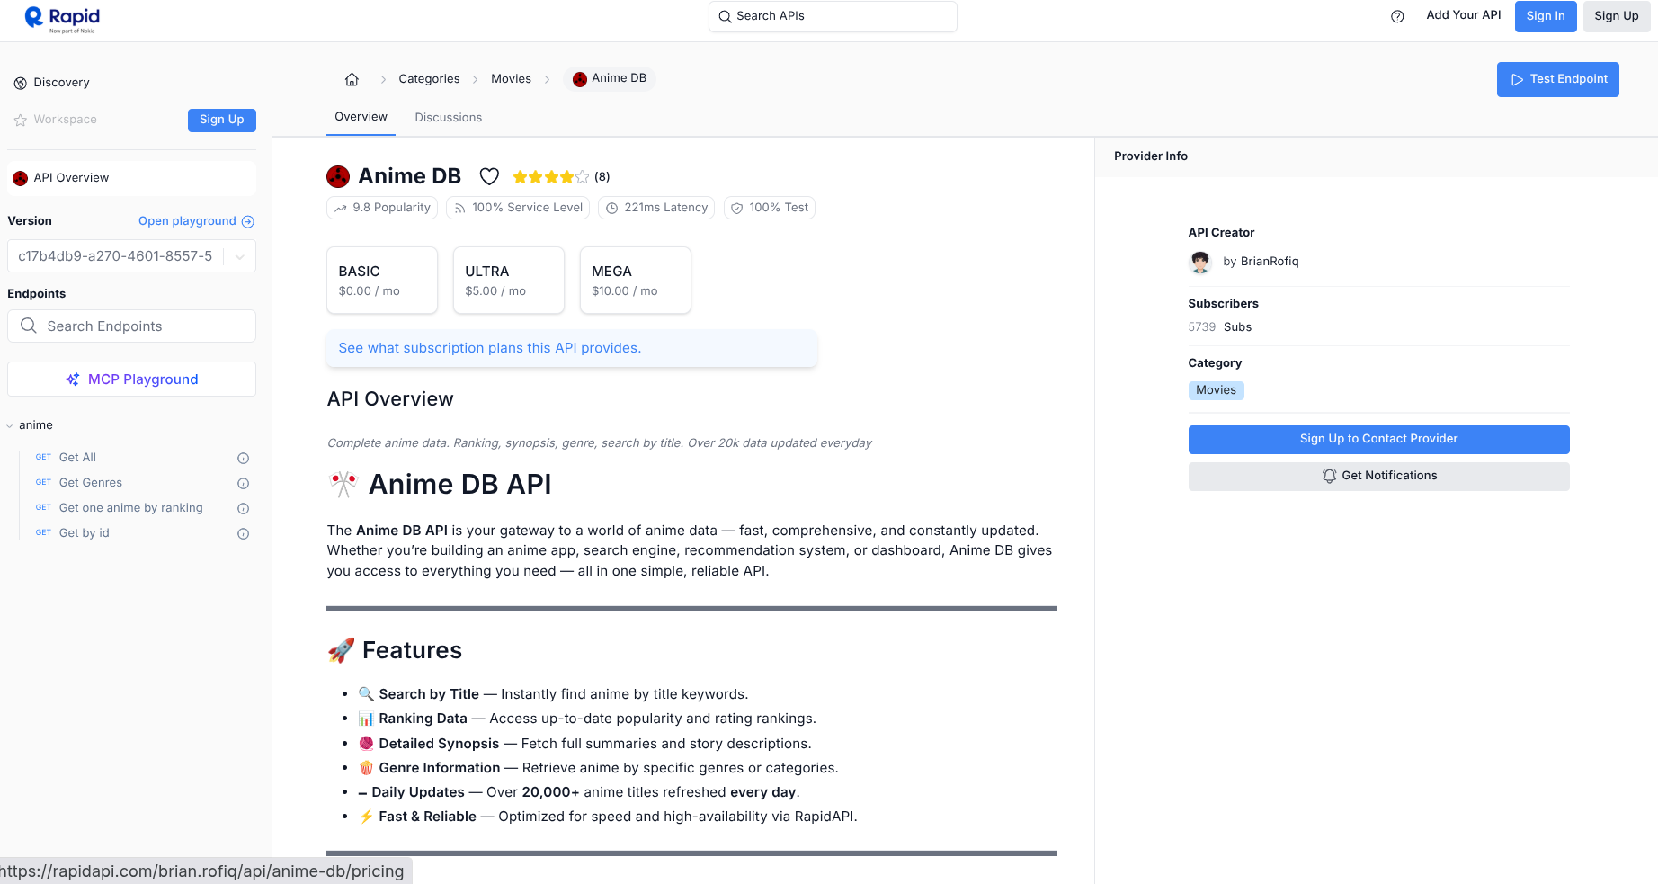
Task: Open the Get All endpoint
Action: pos(77,458)
